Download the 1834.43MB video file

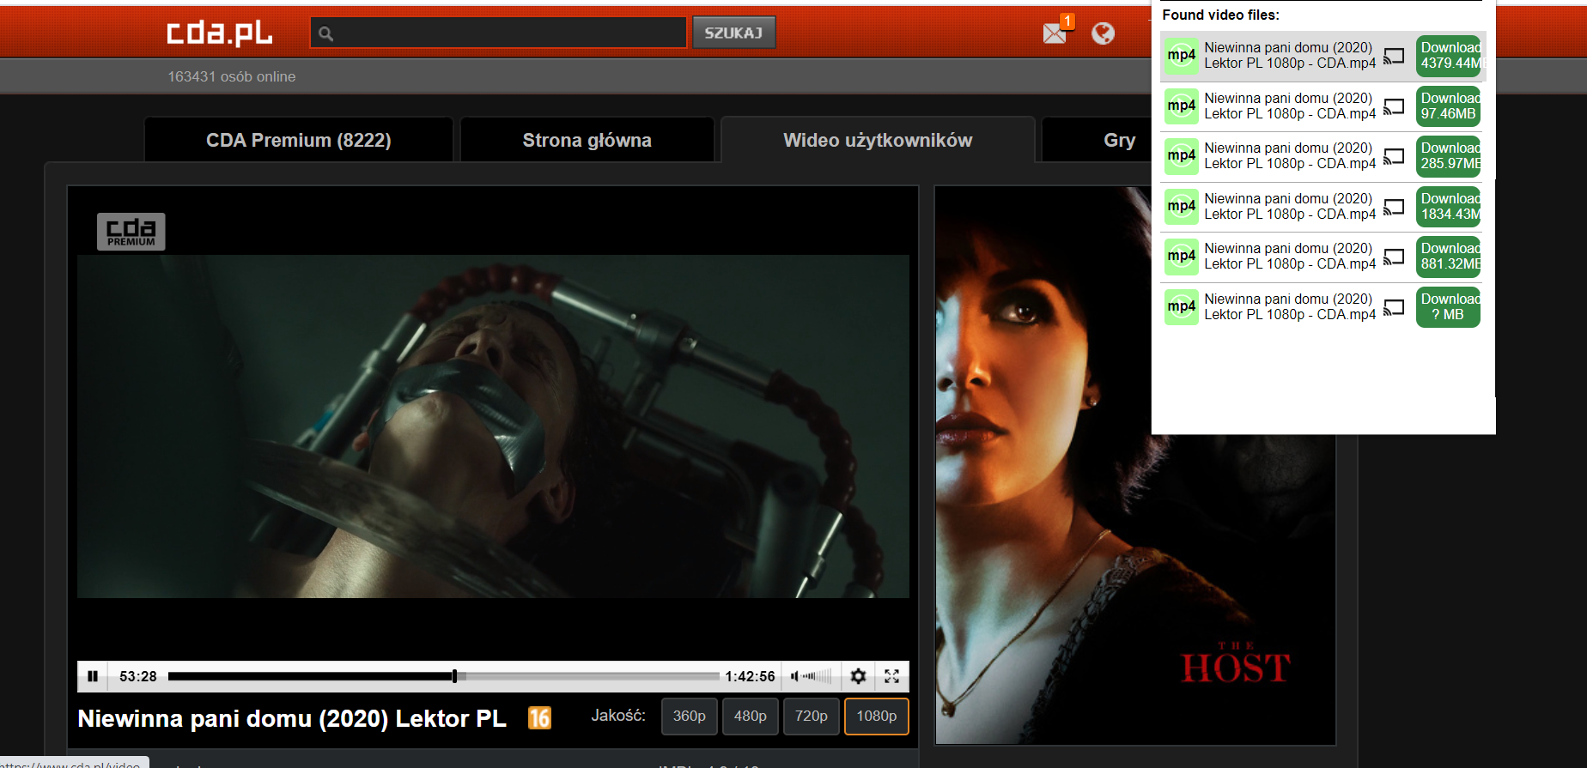1449,207
